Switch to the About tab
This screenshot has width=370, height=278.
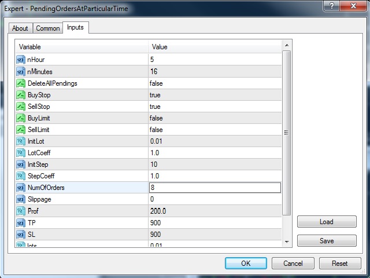coord(20,28)
